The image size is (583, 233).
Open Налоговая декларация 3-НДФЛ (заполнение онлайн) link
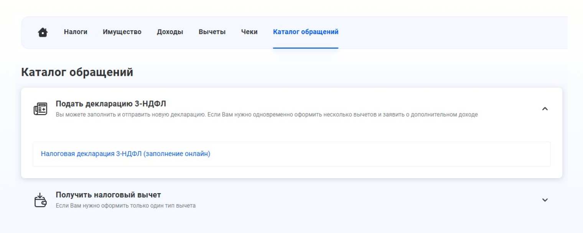pyautogui.click(x=125, y=154)
